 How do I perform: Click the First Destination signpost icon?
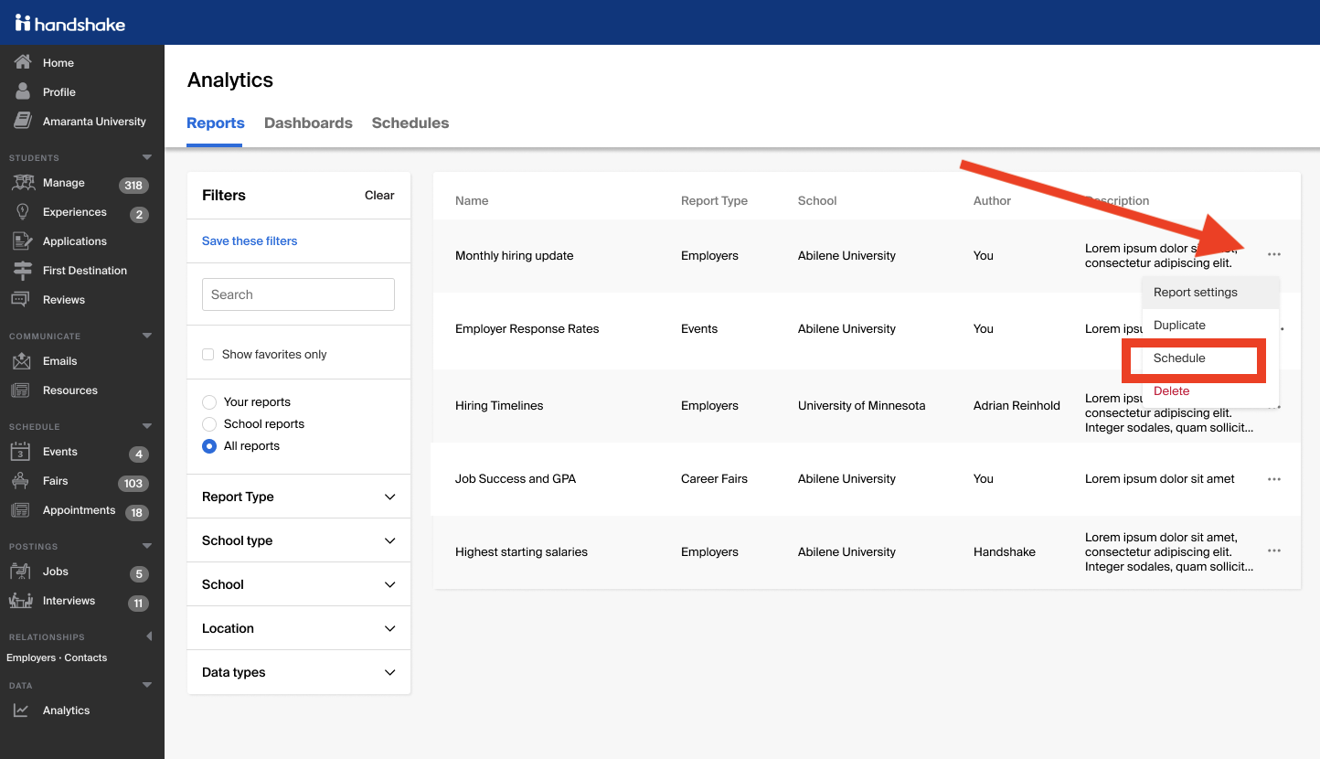tap(22, 271)
